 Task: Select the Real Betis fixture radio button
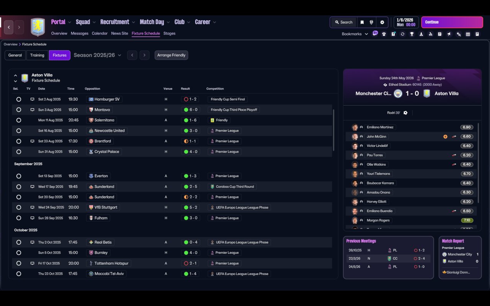pos(18,242)
